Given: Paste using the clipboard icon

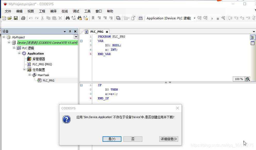Looking at the screenshot, I should [54, 18].
